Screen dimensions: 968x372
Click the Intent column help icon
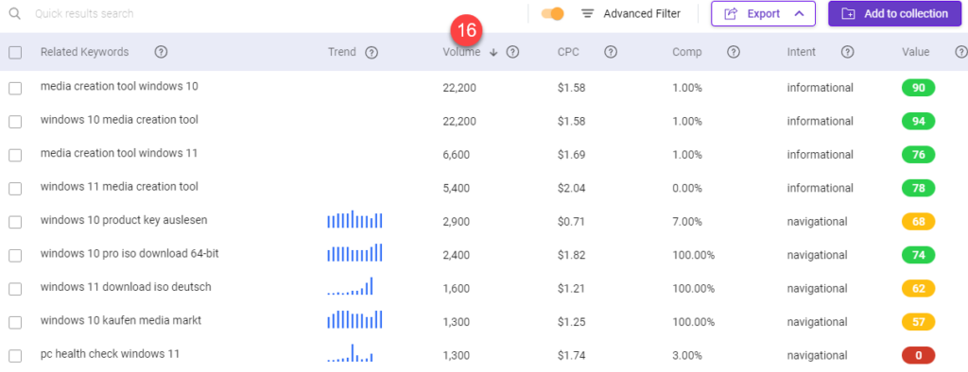[x=848, y=53]
